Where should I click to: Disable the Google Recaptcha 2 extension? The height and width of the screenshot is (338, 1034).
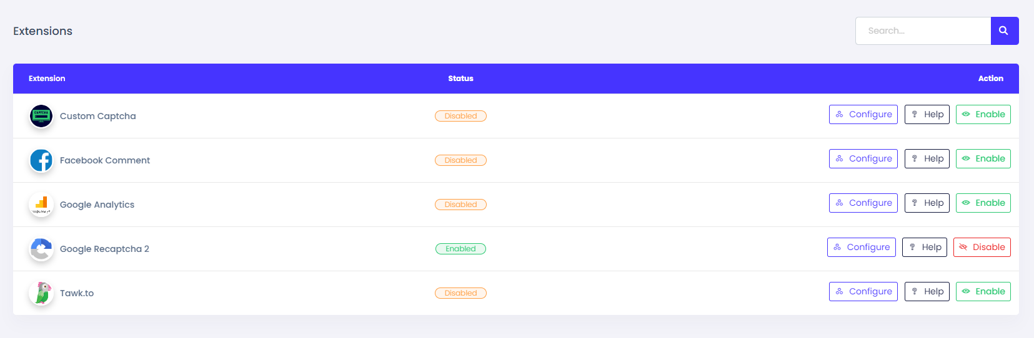(982, 248)
